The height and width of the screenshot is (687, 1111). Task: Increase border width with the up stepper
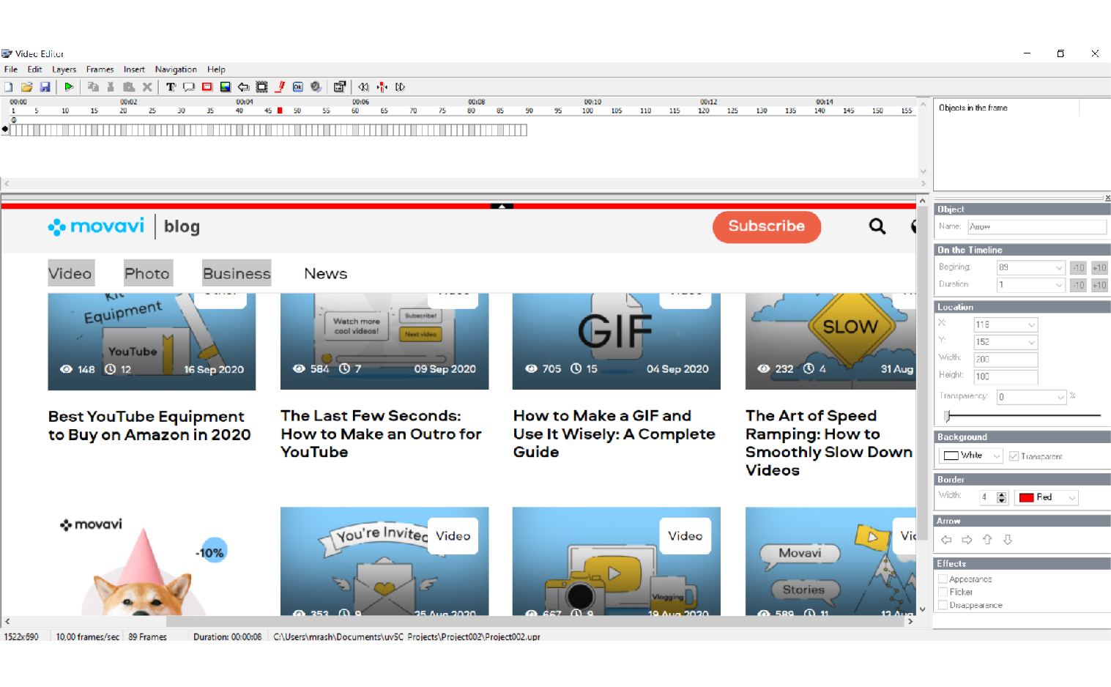tap(1002, 494)
